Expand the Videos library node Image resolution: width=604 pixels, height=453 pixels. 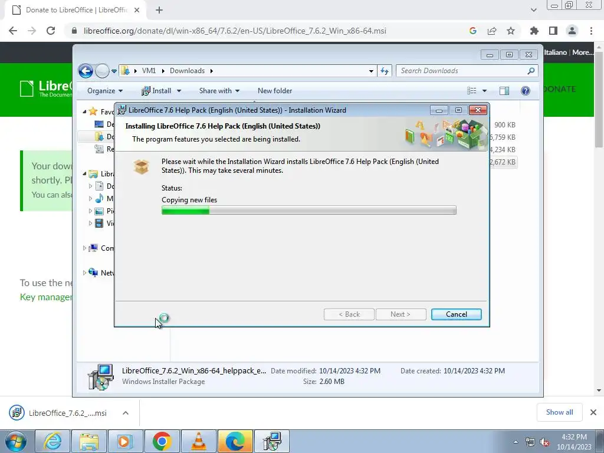(x=90, y=224)
